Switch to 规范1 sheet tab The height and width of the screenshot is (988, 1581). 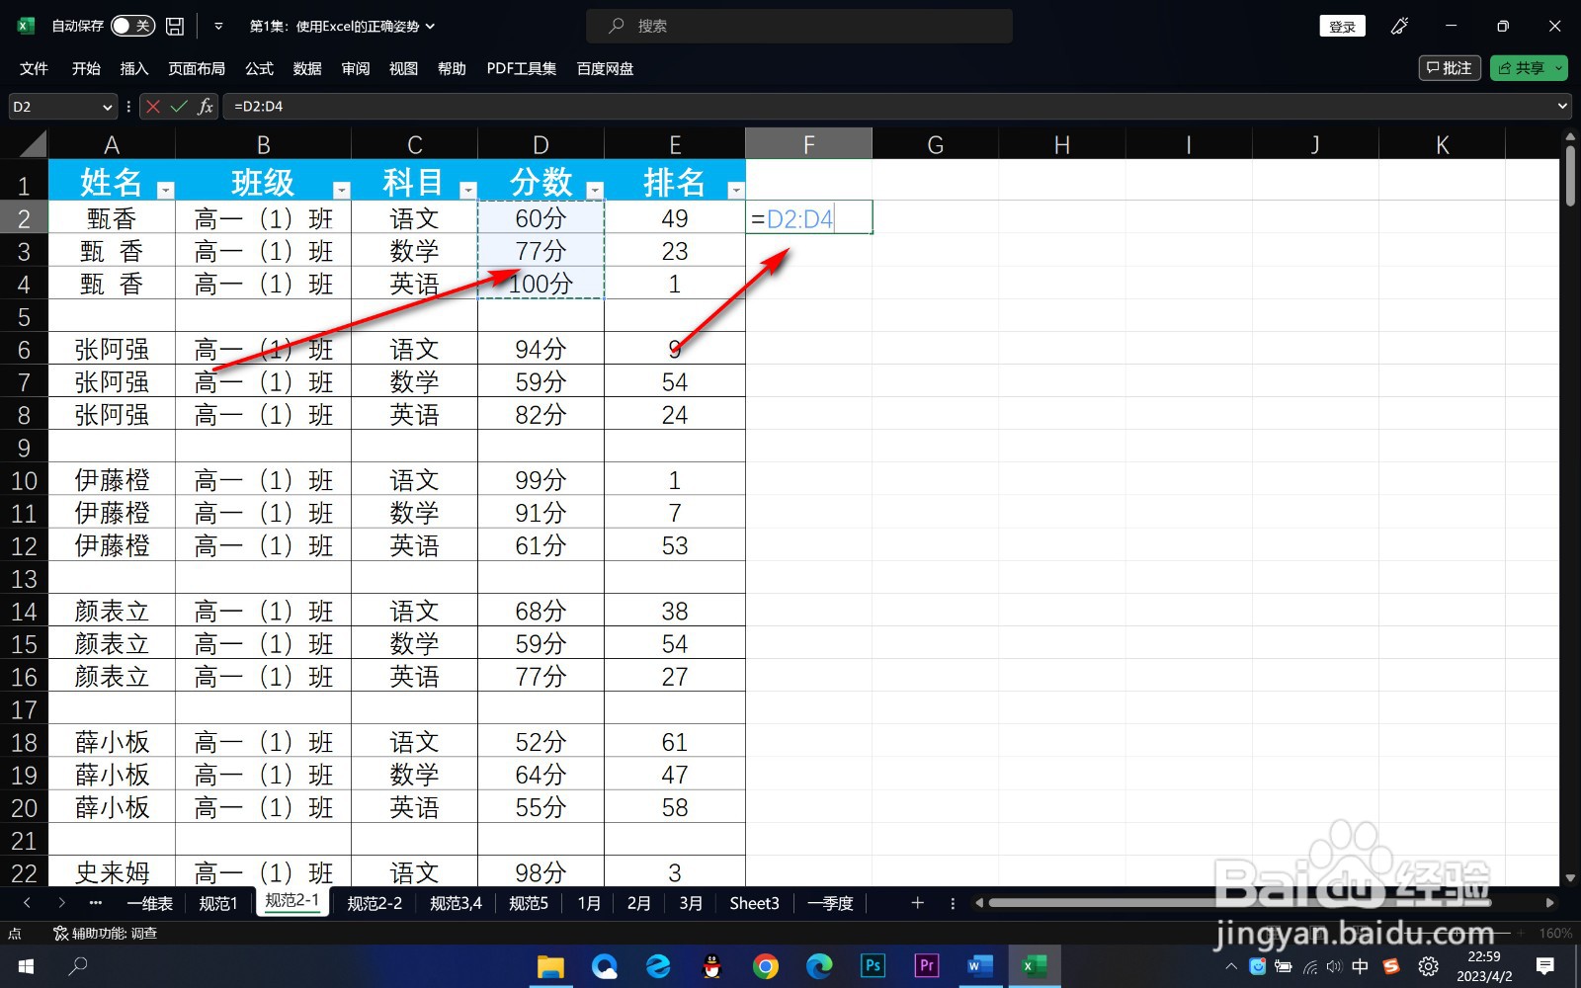(x=218, y=903)
